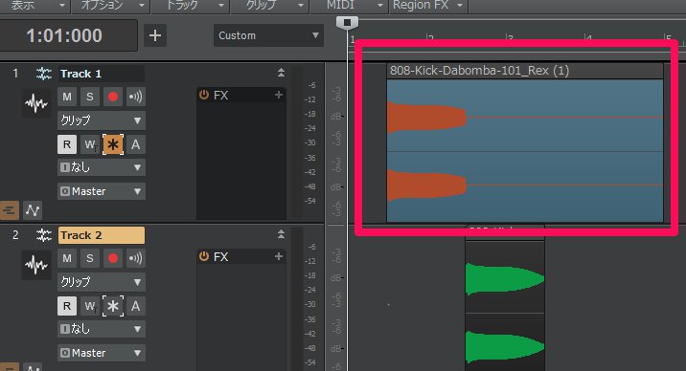Toggle Track 2 asterisk button

click(113, 306)
